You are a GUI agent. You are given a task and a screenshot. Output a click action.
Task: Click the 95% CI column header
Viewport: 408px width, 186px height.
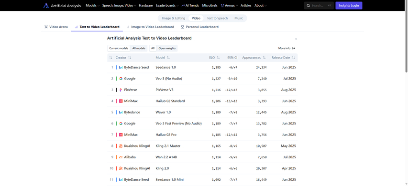click(232, 58)
